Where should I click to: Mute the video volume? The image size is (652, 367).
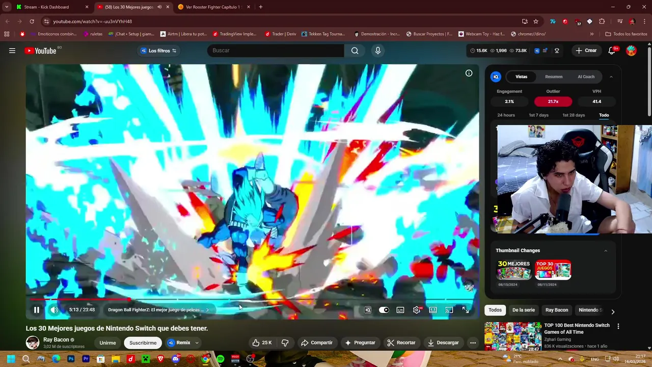54,310
